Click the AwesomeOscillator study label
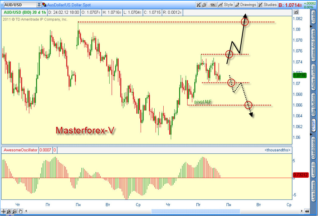This screenshot has height=216, width=318. 20,150
